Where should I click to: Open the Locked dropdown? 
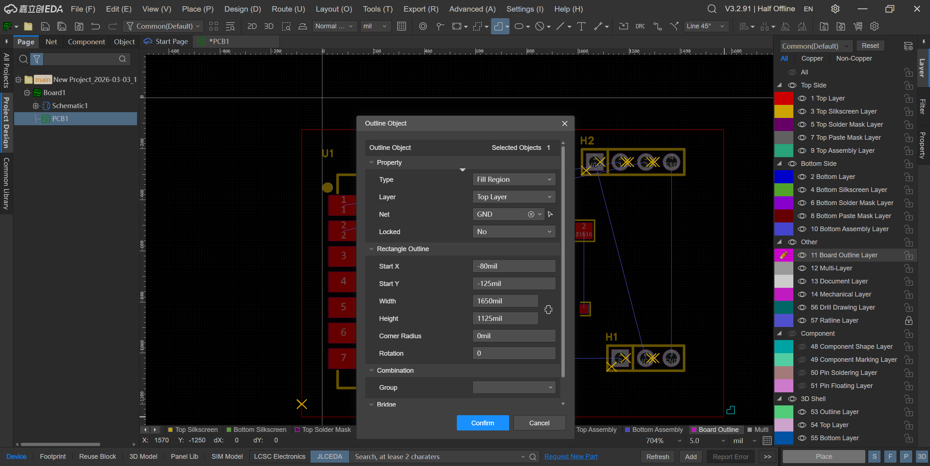click(x=514, y=232)
